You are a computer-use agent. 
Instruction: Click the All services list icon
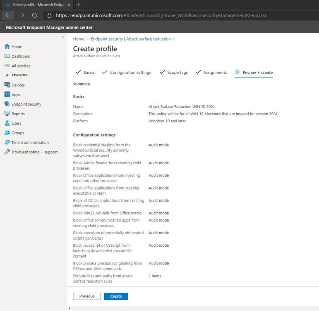7,66
